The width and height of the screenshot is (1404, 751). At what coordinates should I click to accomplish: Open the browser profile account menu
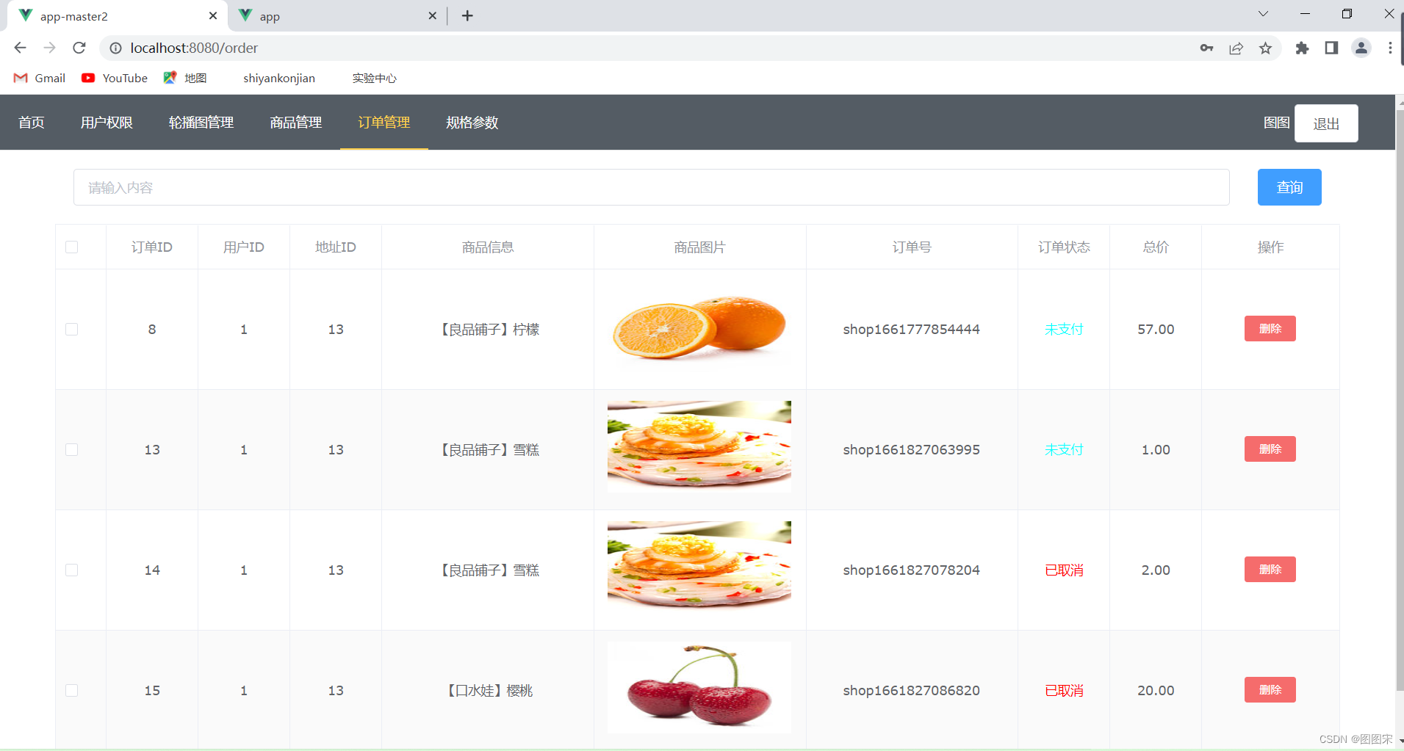tap(1361, 48)
